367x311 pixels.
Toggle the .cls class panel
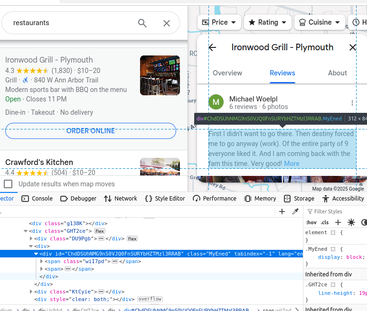(325, 222)
